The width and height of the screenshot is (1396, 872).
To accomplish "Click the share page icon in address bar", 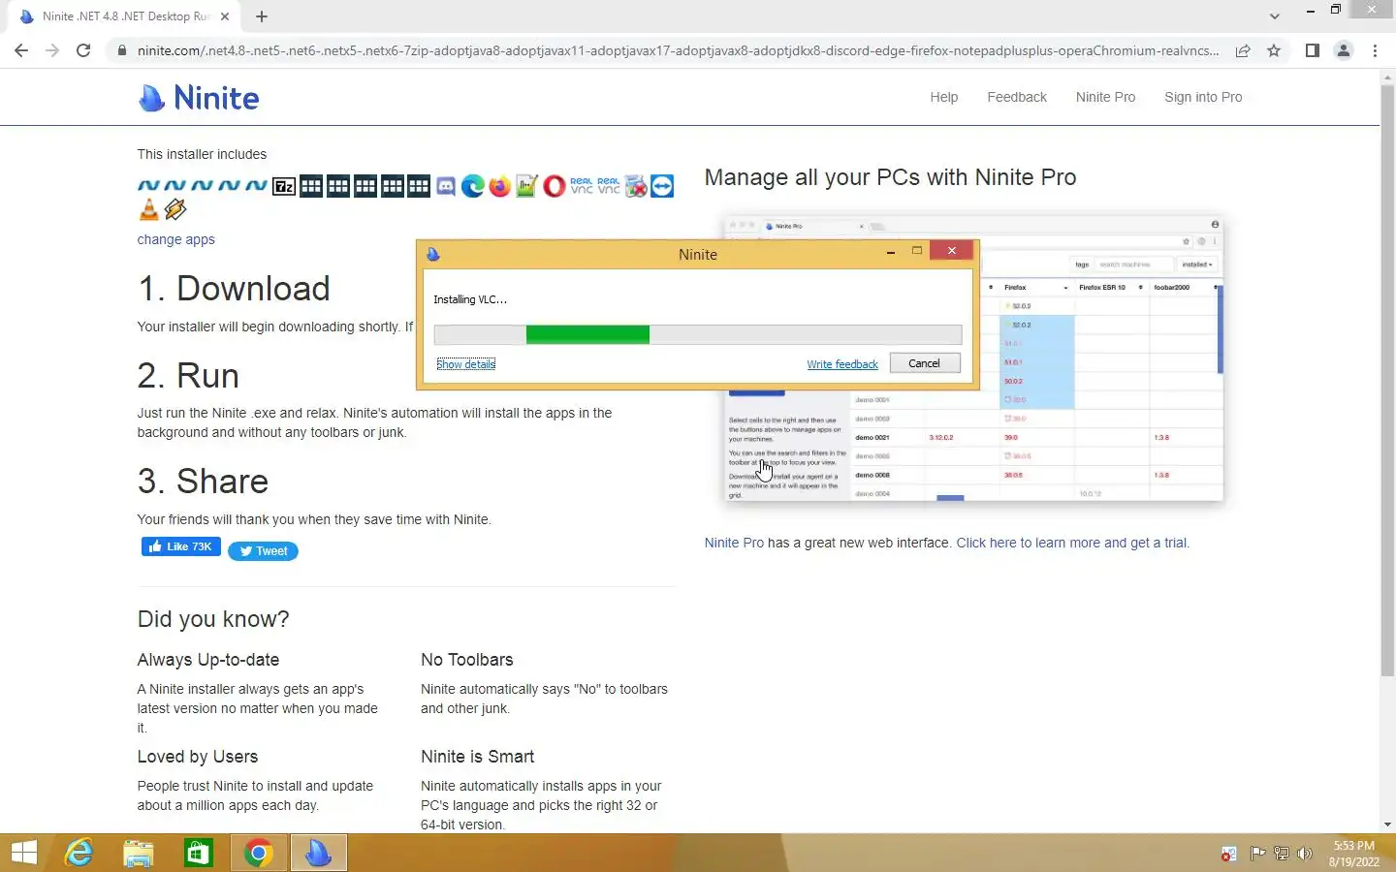I will pos(1243,50).
